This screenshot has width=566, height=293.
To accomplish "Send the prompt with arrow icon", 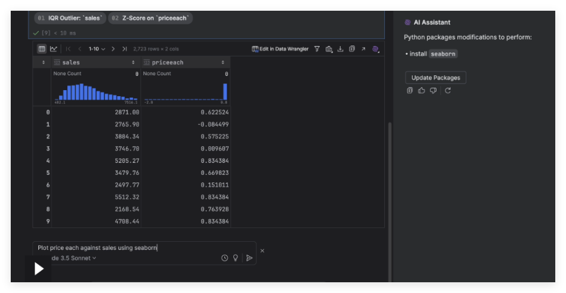I will pyautogui.click(x=249, y=258).
